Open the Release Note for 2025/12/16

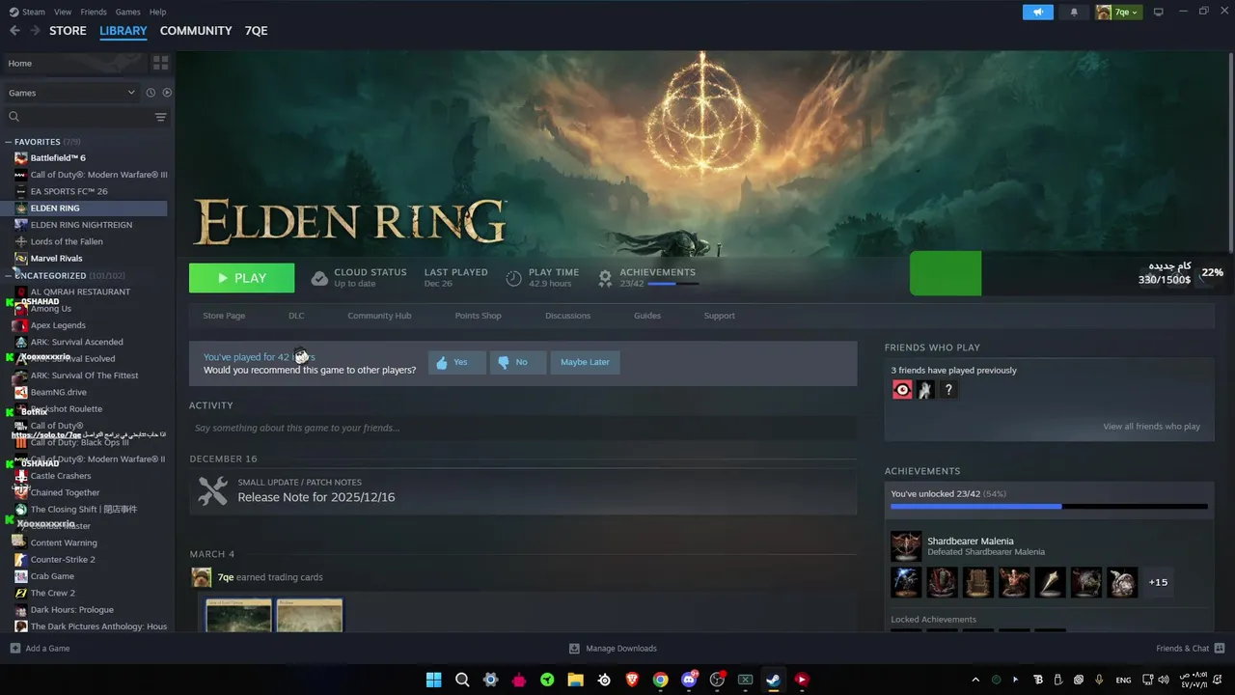[x=316, y=497]
